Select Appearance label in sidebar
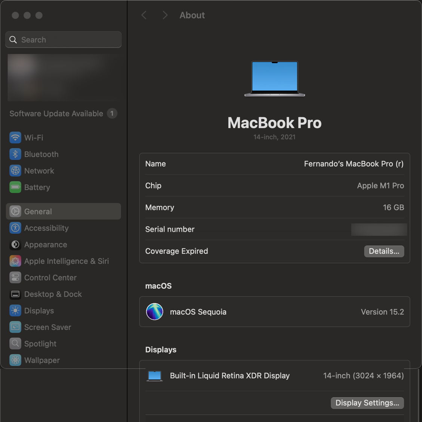The height and width of the screenshot is (422, 422). [46, 245]
